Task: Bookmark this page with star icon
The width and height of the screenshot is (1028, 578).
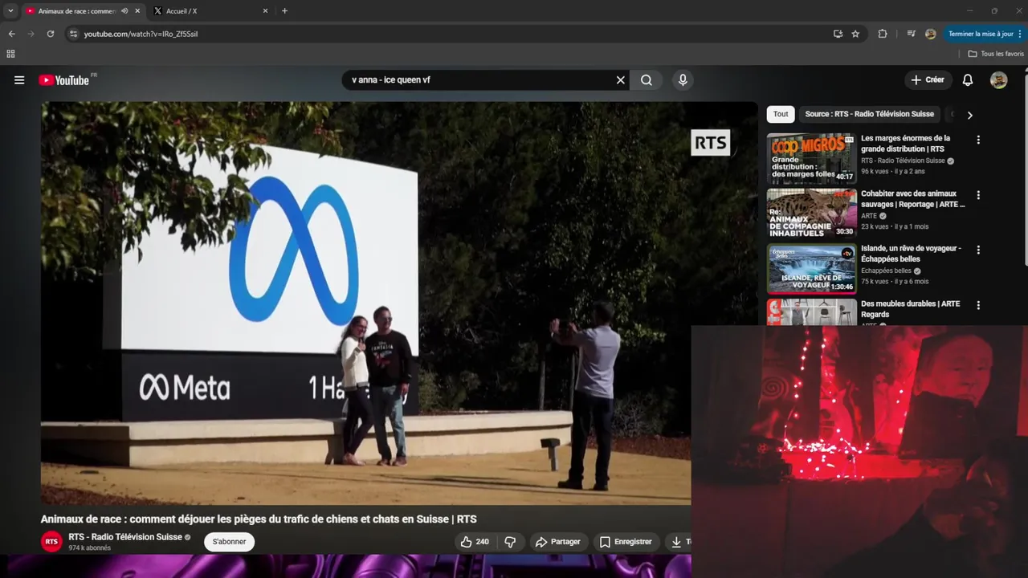Action: [x=855, y=34]
